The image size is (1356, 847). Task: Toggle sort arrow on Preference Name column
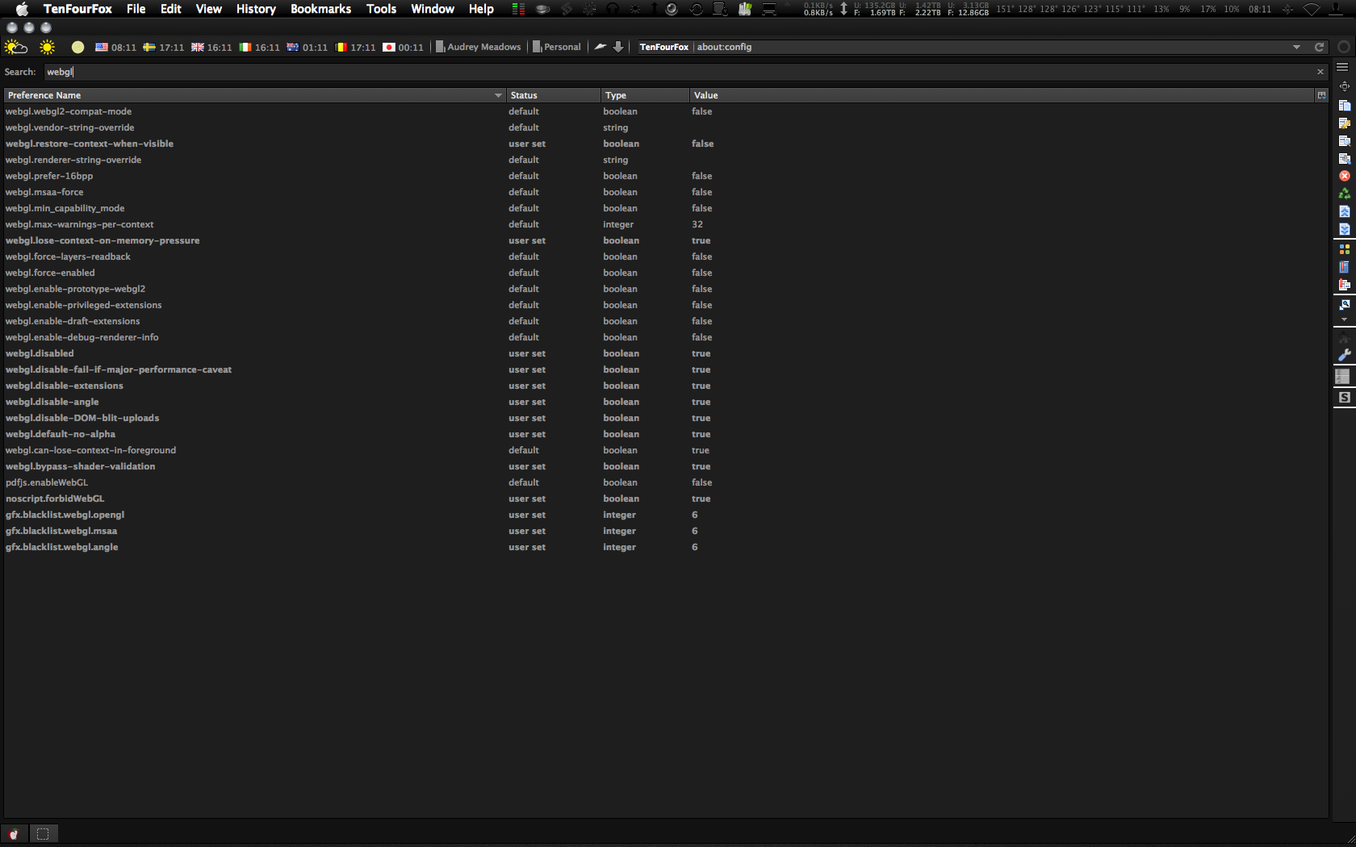point(498,95)
